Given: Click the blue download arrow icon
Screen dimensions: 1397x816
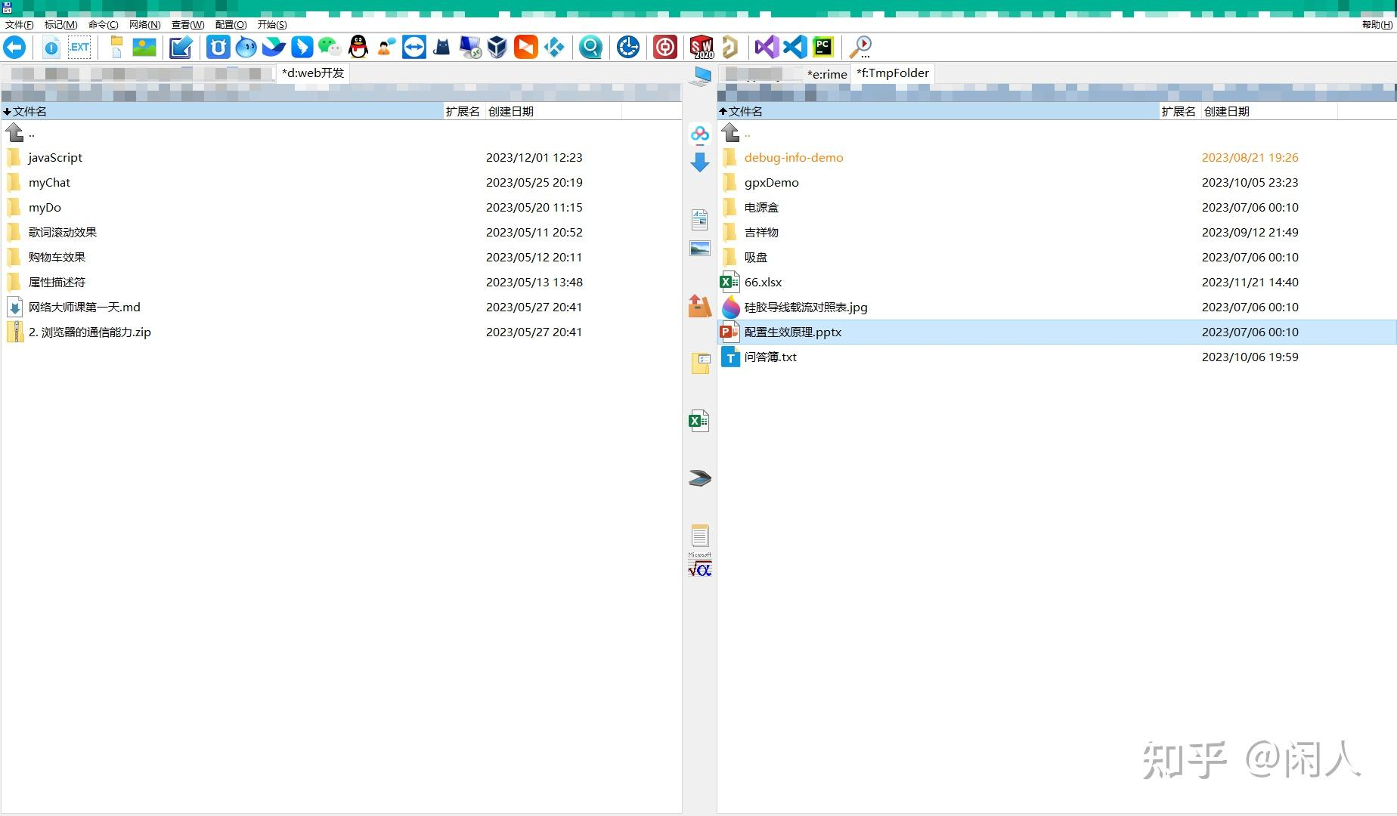Looking at the screenshot, I should tap(700, 162).
